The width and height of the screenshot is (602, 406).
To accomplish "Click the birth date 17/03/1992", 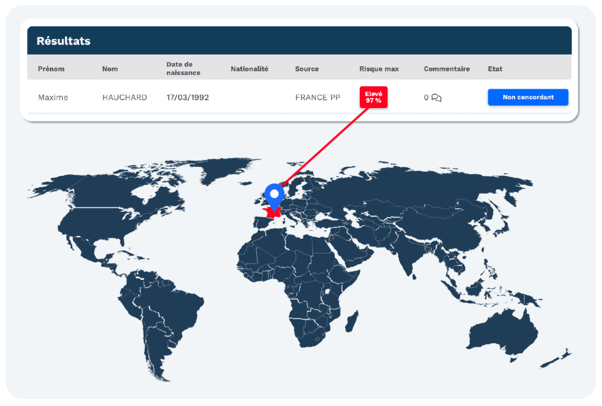I will pyautogui.click(x=188, y=97).
